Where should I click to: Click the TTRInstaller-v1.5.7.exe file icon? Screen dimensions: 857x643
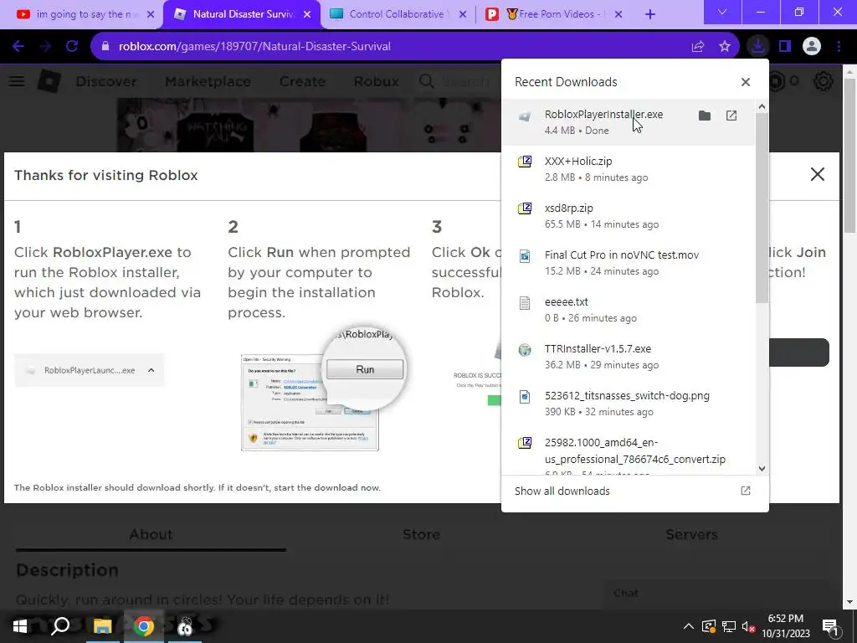(525, 350)
